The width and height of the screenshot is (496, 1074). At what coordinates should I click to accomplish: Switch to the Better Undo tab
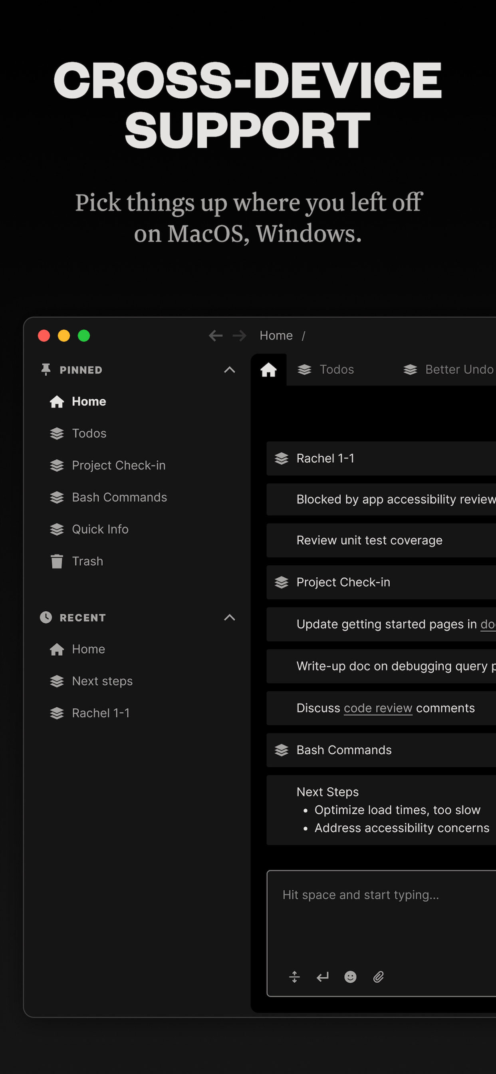tap(448, 370)
